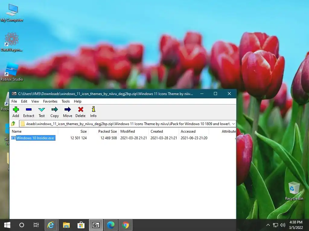This screenshot has height=231, width=309.
Task: Open Cortana search circle
Action: point(22,225)
